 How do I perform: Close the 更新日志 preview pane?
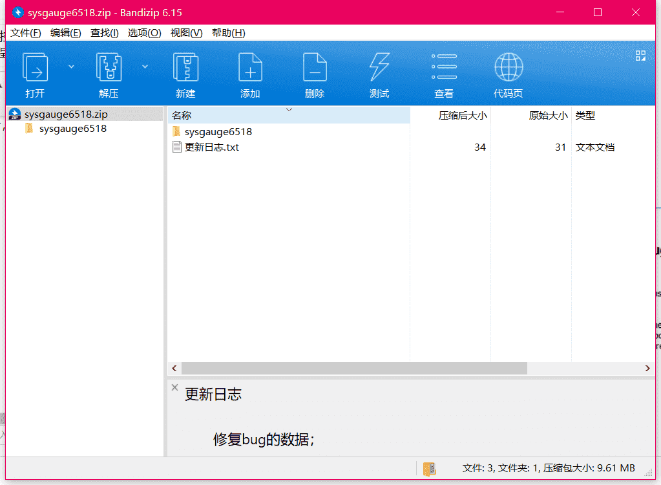175,387
